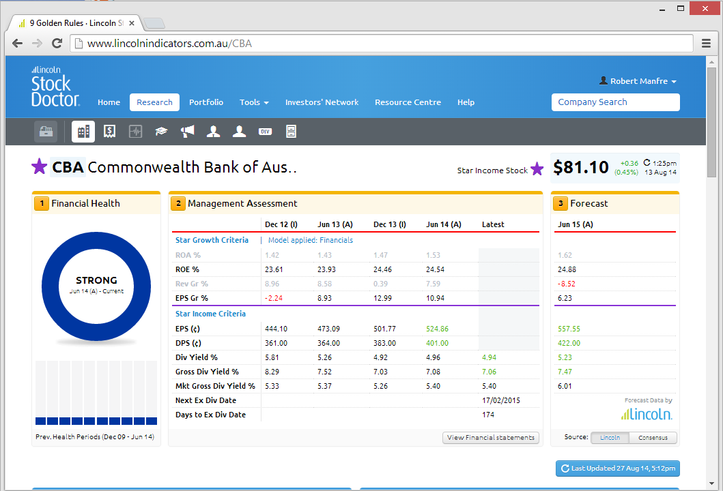Click the scrollbar down arrow

712,483
